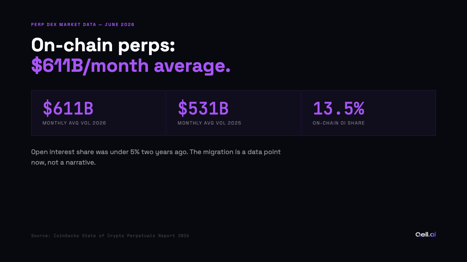
Task: Select the 13.5% on-chain OI share card
Action: pos(369,113)
